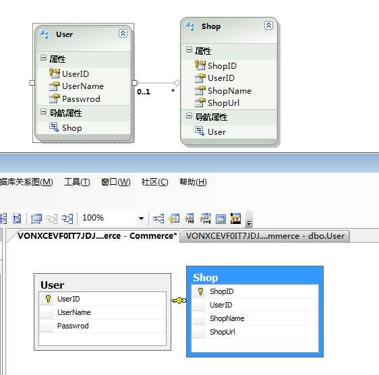Click the property icon beside UserName

[x=55, y=86]
